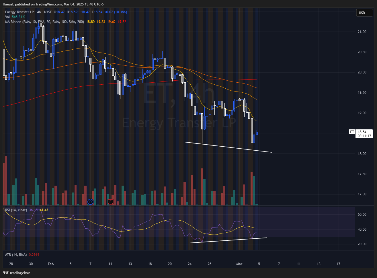This screenshot has height=278, width=377.
Task: Click the 'Feb' date axis label
Action: (51, 264)
